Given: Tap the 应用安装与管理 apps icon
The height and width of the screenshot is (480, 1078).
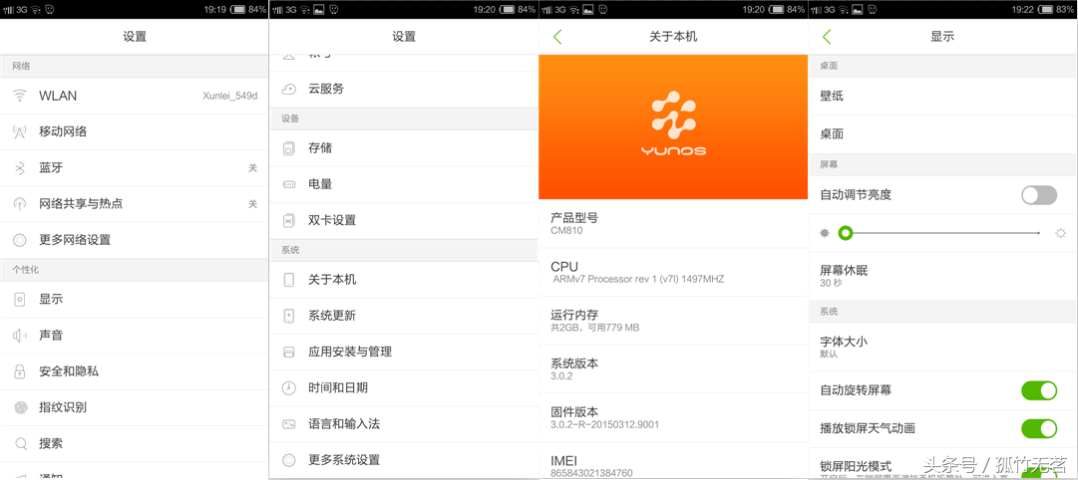Looking at the screenshot, I should click(x=289, y=352).
